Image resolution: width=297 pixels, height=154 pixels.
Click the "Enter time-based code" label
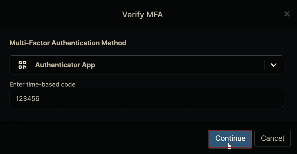pyautogui.click(x=42, y=84)
